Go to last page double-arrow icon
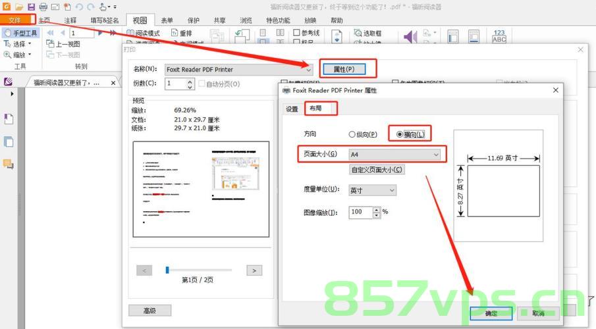 pos(113,33)
